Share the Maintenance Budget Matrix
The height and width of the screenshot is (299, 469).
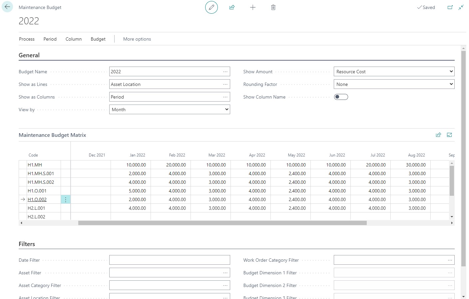click(439, 135)
